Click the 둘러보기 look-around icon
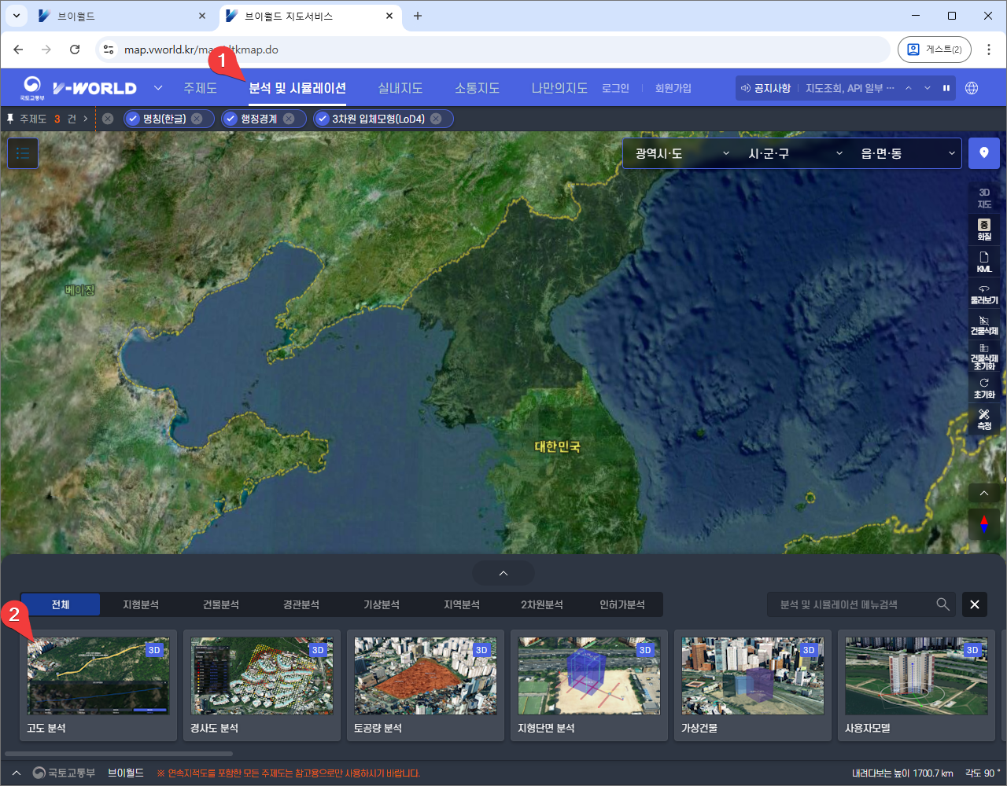 point(983,293)
